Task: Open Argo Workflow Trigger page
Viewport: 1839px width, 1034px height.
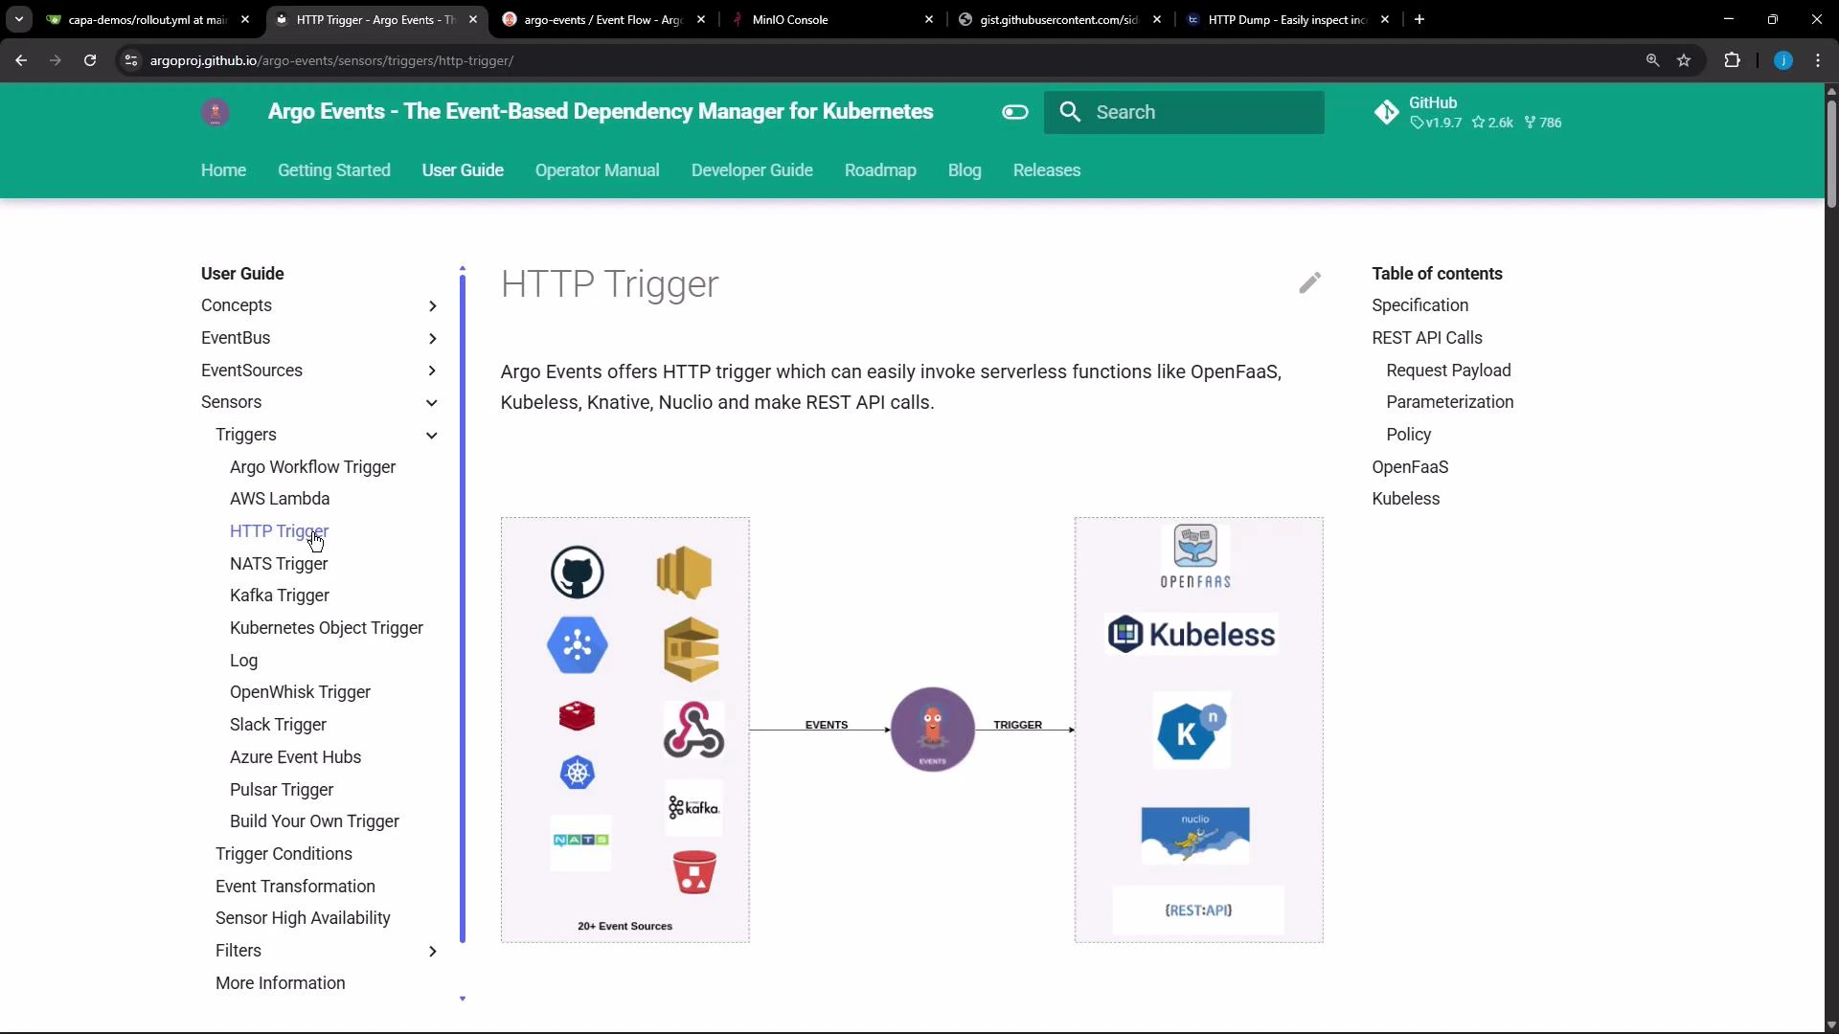Action: click(x=312, y=467)
